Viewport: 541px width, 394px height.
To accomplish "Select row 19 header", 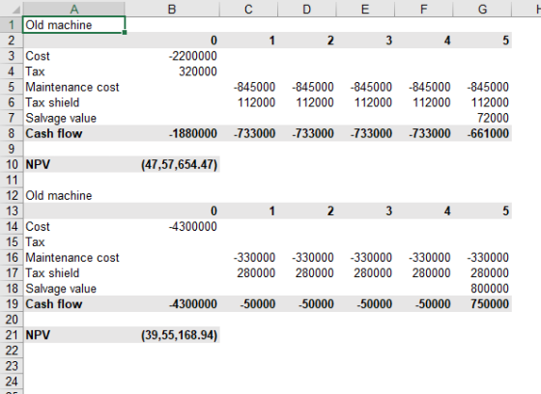I will pyautogui.click(x=12, y=304).
